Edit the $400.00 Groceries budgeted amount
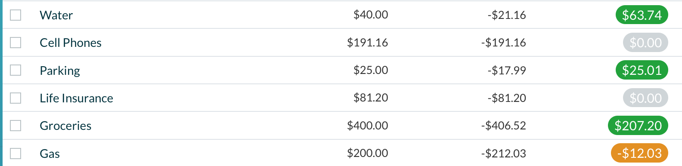Viewport: 682px width, 166px height. (x=368, y=126)
